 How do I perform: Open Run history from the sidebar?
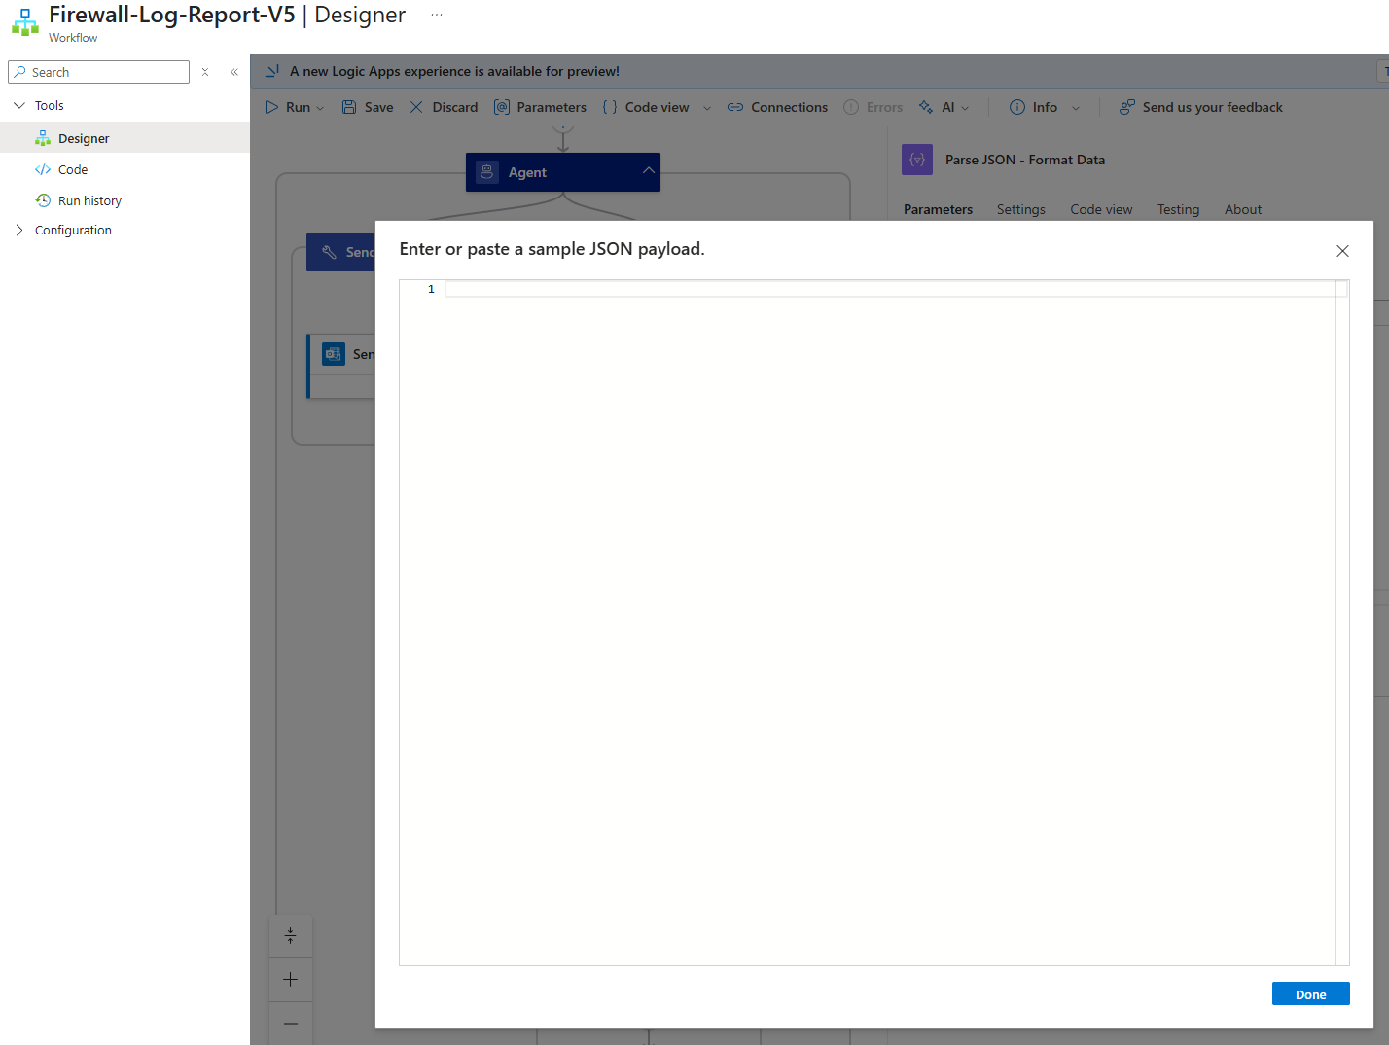pos(89,200)
